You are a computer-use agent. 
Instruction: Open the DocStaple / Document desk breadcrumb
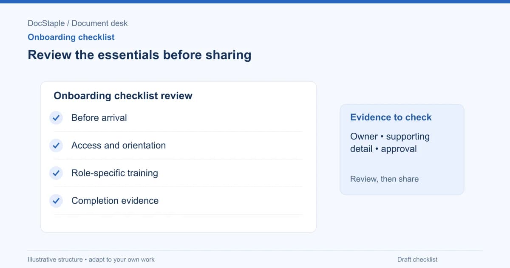77,23
